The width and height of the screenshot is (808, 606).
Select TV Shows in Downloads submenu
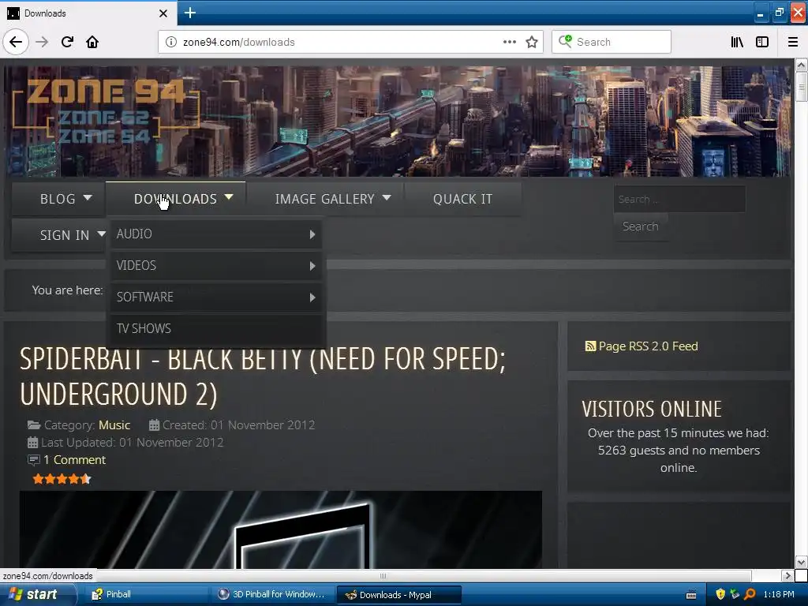pyautogui.click(x=216, y=328)
